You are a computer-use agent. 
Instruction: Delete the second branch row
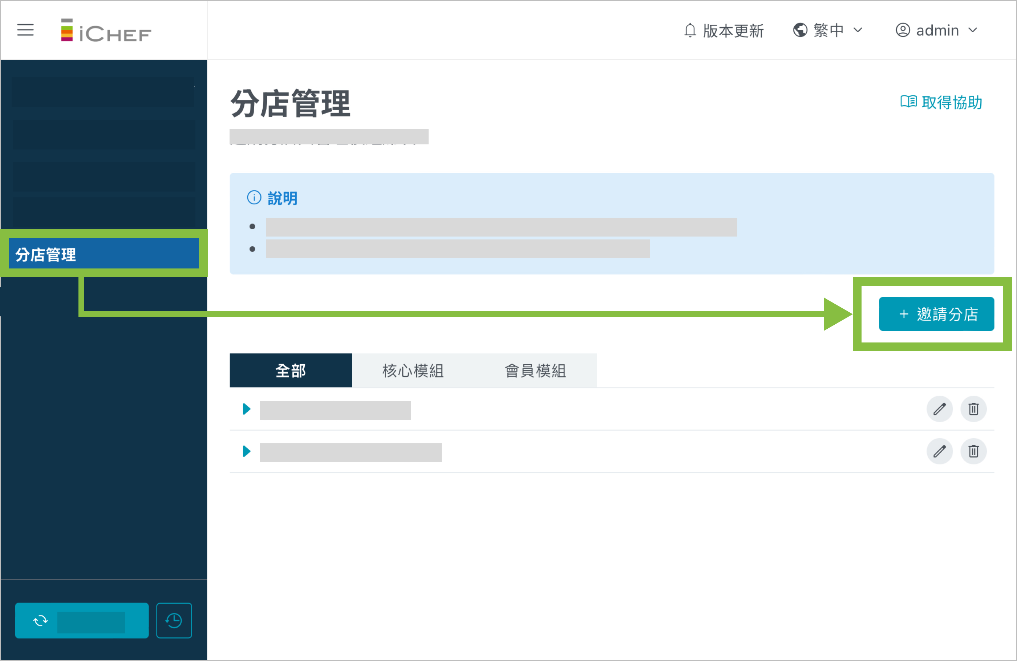tap(973, 451)
